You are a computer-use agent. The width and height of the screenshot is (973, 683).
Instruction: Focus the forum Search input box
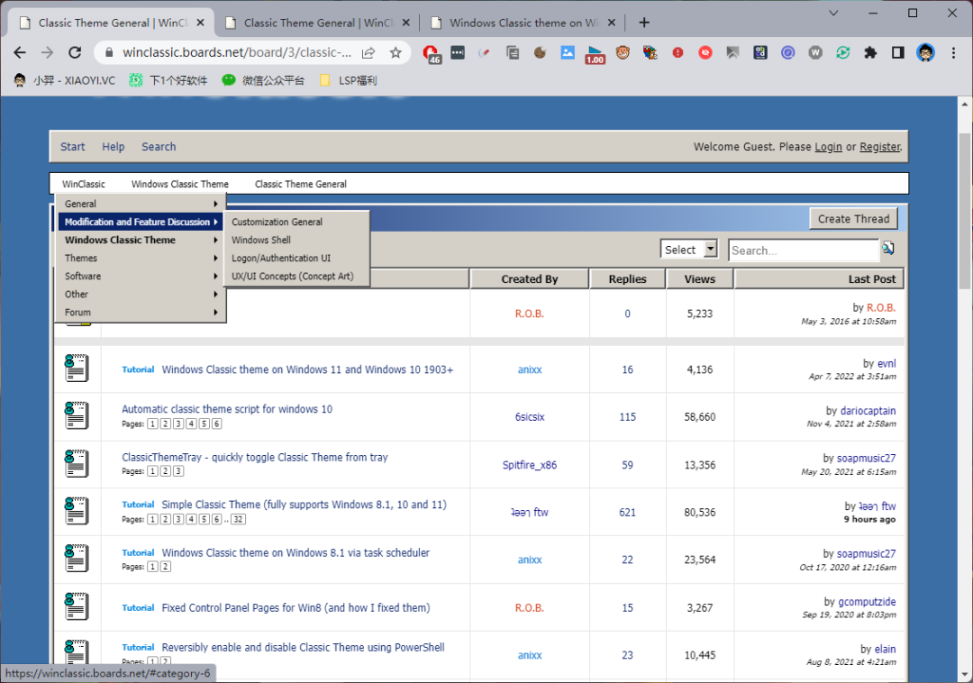click(x=803, y=250)
